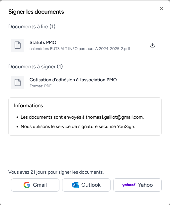The height and width of the screenshot is (205, 170).
Task: Download the Statuts PMO document
Action: [x=152, y=45]
